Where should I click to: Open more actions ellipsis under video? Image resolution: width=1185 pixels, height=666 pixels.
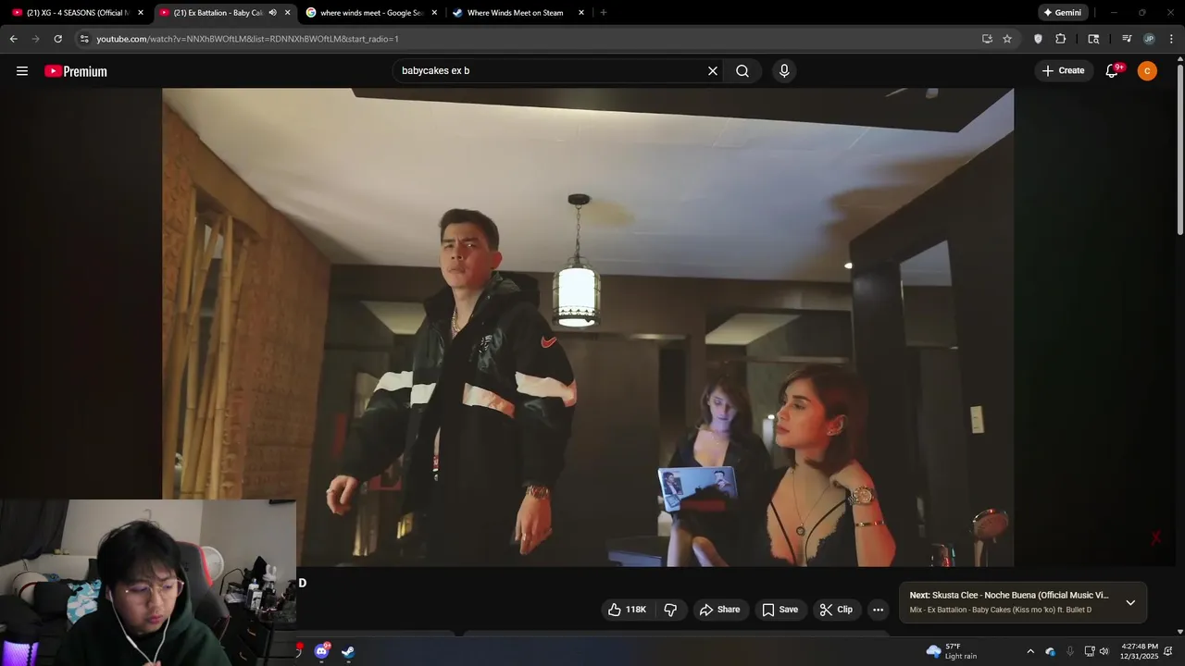pos(878,610)
